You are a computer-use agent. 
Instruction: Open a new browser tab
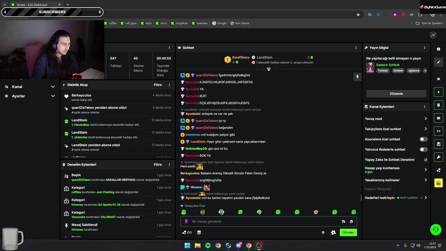(x=68, y=5)
